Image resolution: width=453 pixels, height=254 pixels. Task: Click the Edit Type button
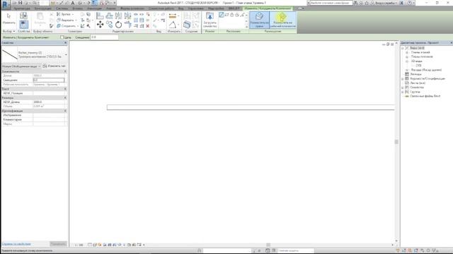pos(54,66)
